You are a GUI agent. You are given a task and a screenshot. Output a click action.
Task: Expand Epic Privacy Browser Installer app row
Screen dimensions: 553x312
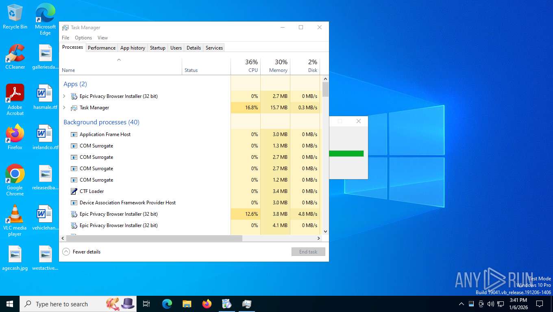pyautogui.click(x=64, y=96)
